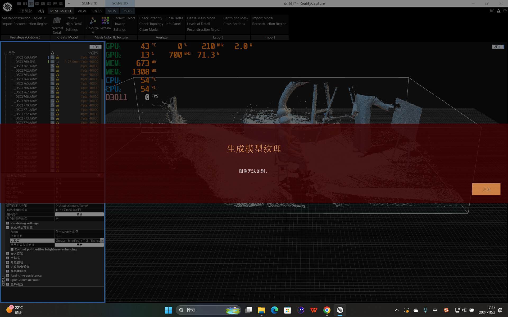Switch to the SCENE 1D tab

[x=90, y=3]
